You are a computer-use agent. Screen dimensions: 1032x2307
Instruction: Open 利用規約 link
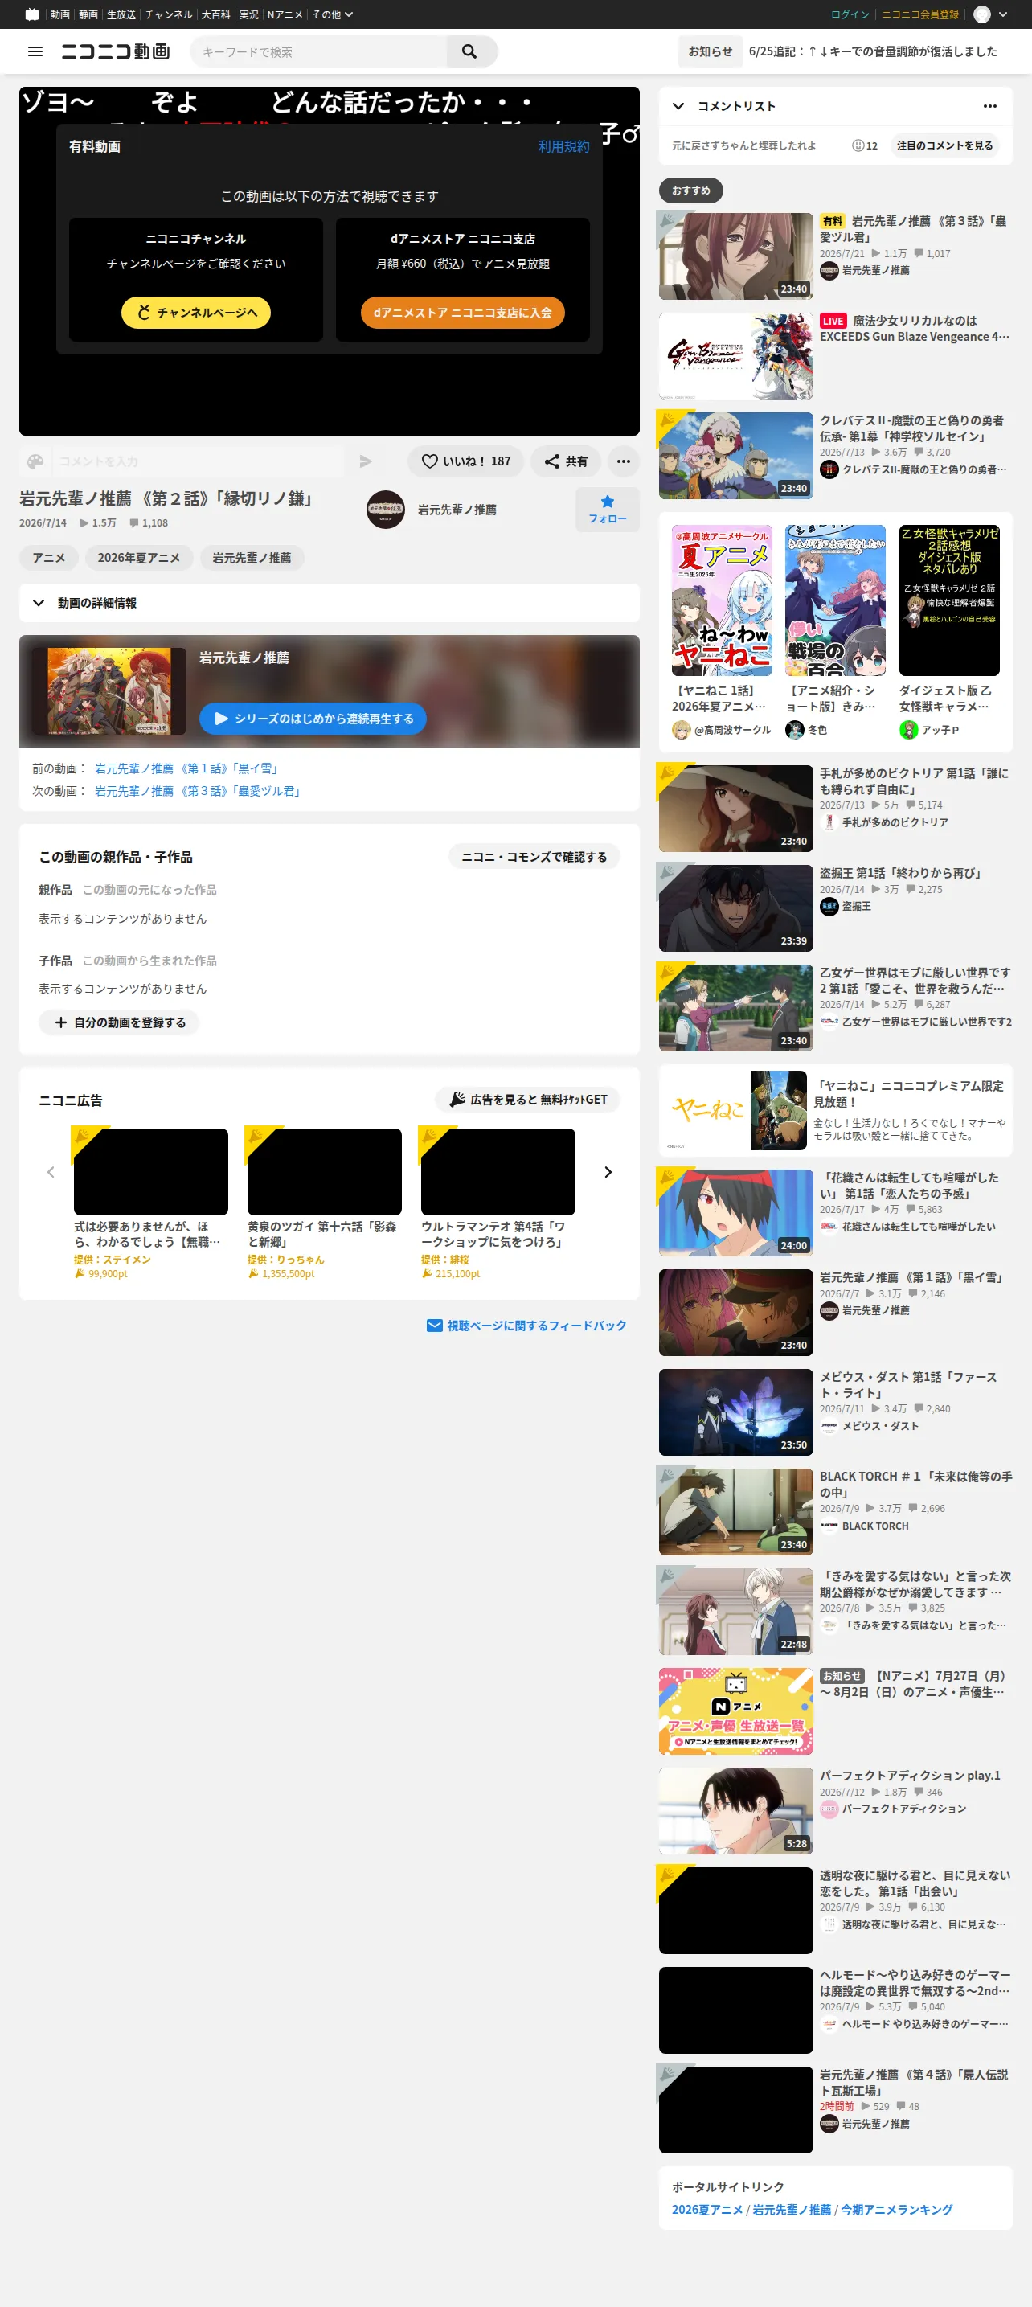563,146
